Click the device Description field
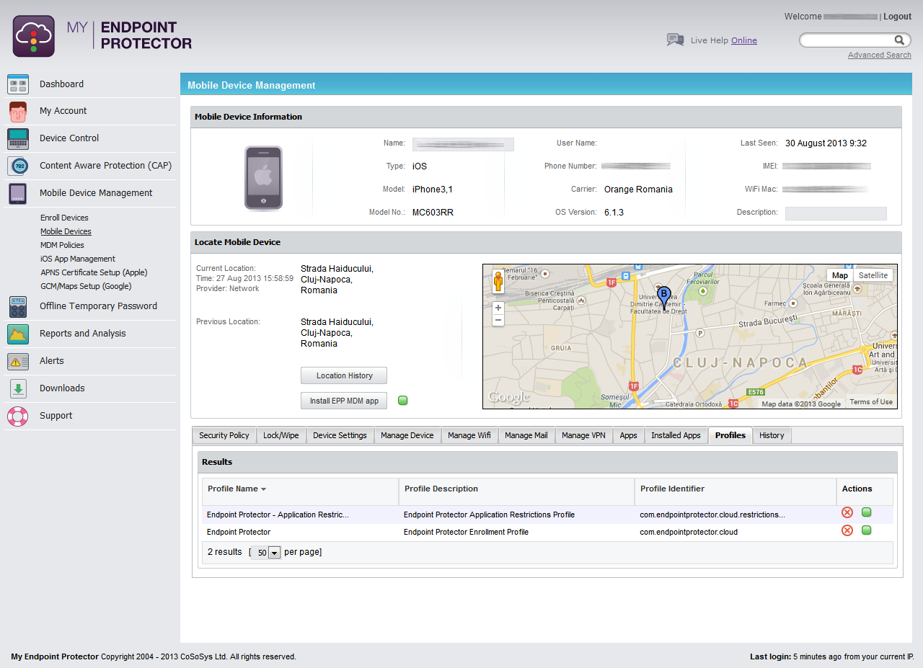The width and height of the screenshot is (923, 668). 836,213
